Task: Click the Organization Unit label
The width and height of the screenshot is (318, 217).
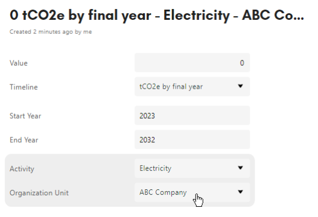Action: (x=39, y=193)
